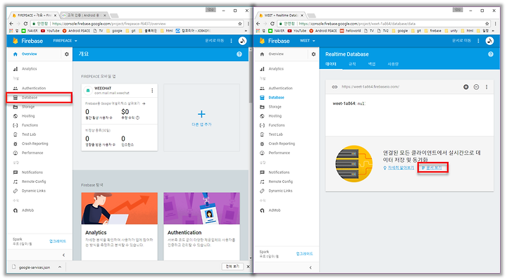The image size is (507, 280).
Task: Click link icon beside database URL
Action: pos(334,87)
